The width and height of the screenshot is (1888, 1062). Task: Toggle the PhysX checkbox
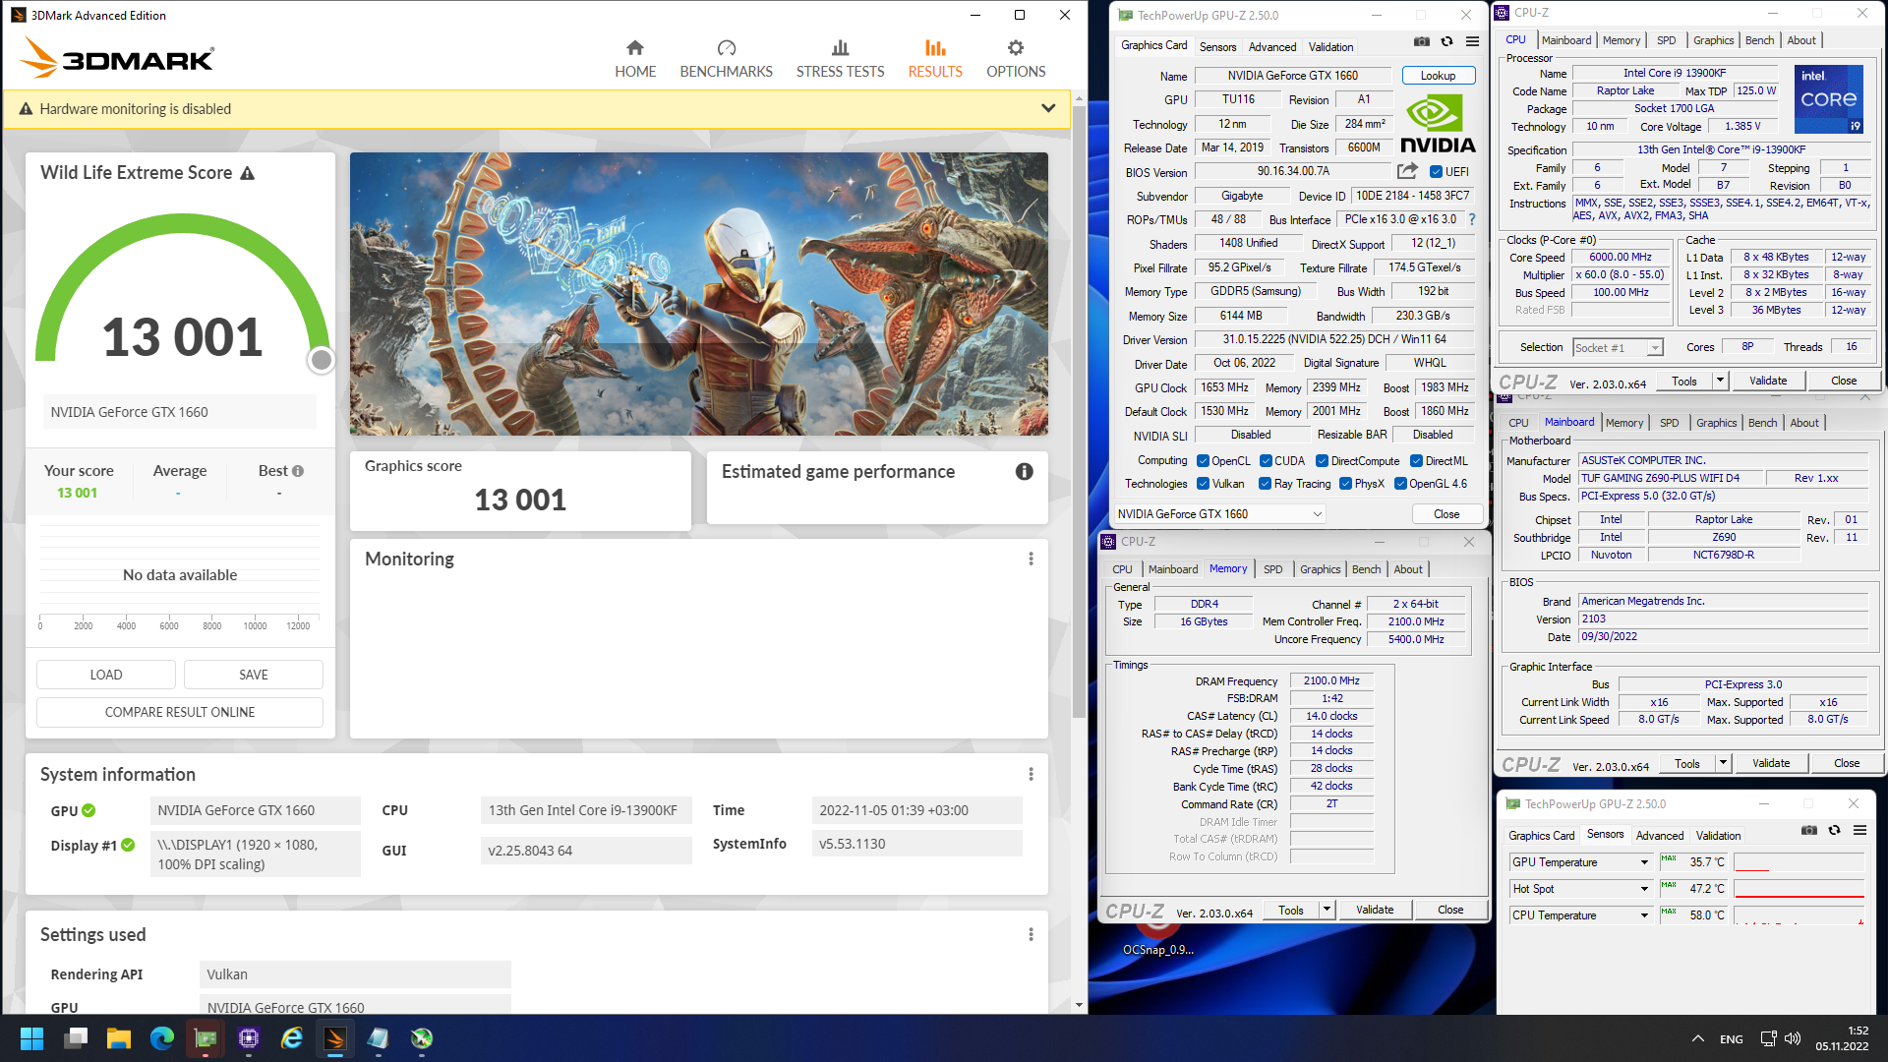1345,484
